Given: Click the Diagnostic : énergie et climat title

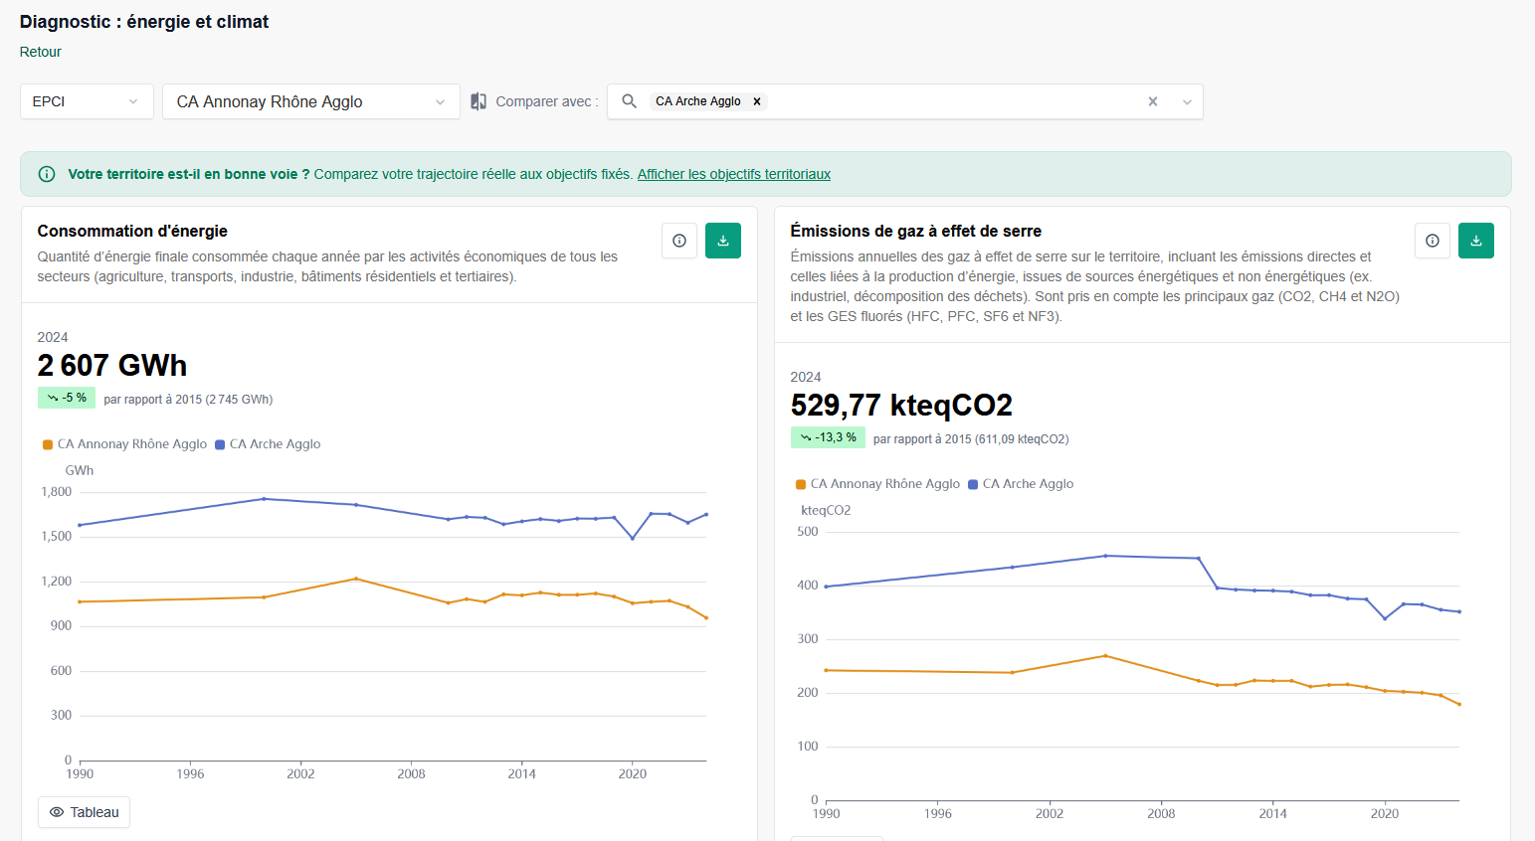Looking at the screenshot, I should (x=144, y=22).
